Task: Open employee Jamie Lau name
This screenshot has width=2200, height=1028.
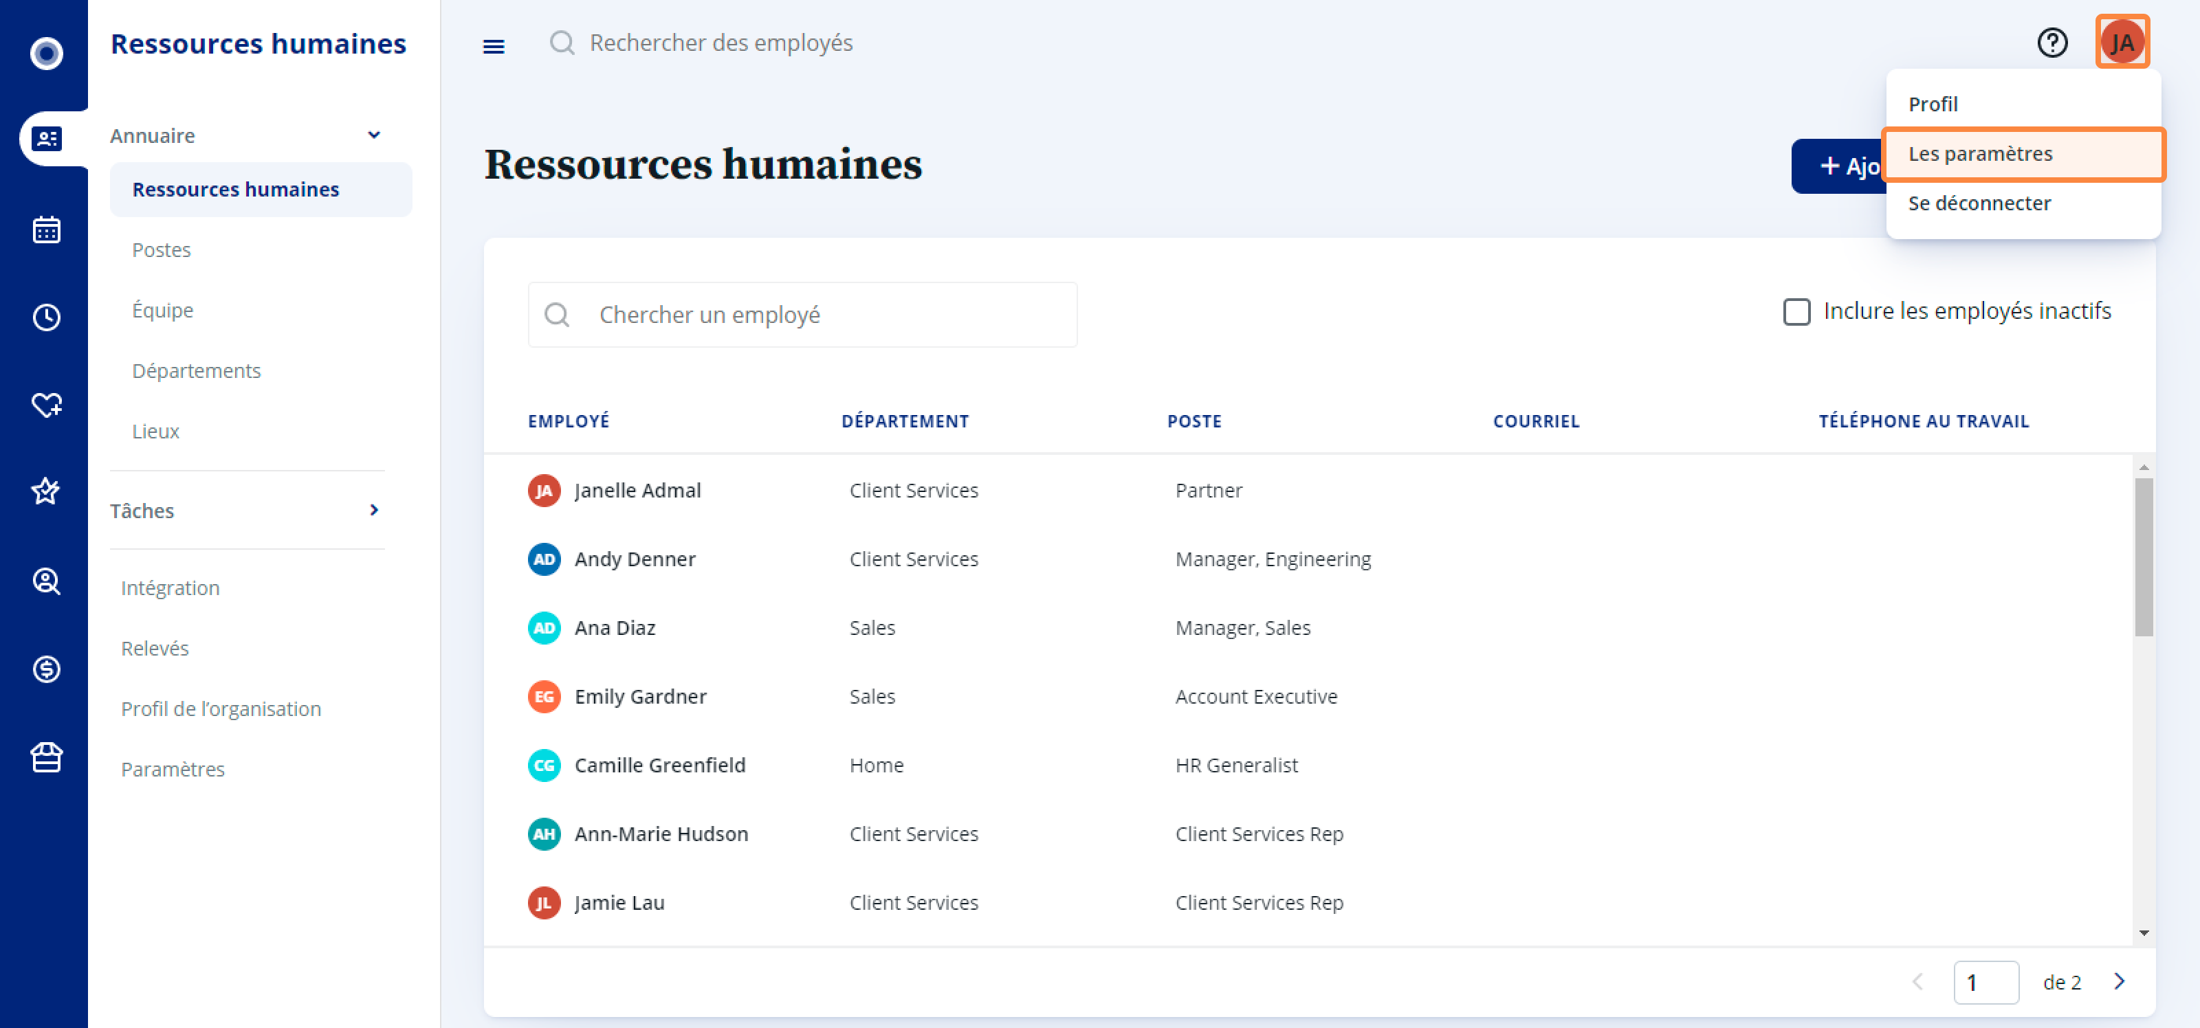Action: [x=620, y=904]
